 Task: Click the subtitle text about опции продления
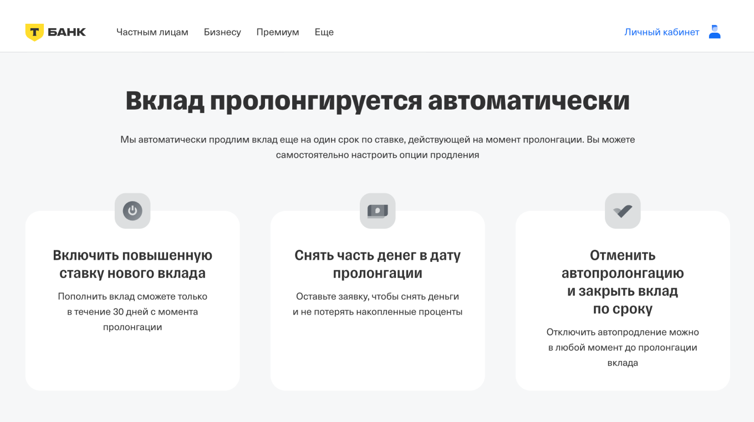tap(377, 147)
